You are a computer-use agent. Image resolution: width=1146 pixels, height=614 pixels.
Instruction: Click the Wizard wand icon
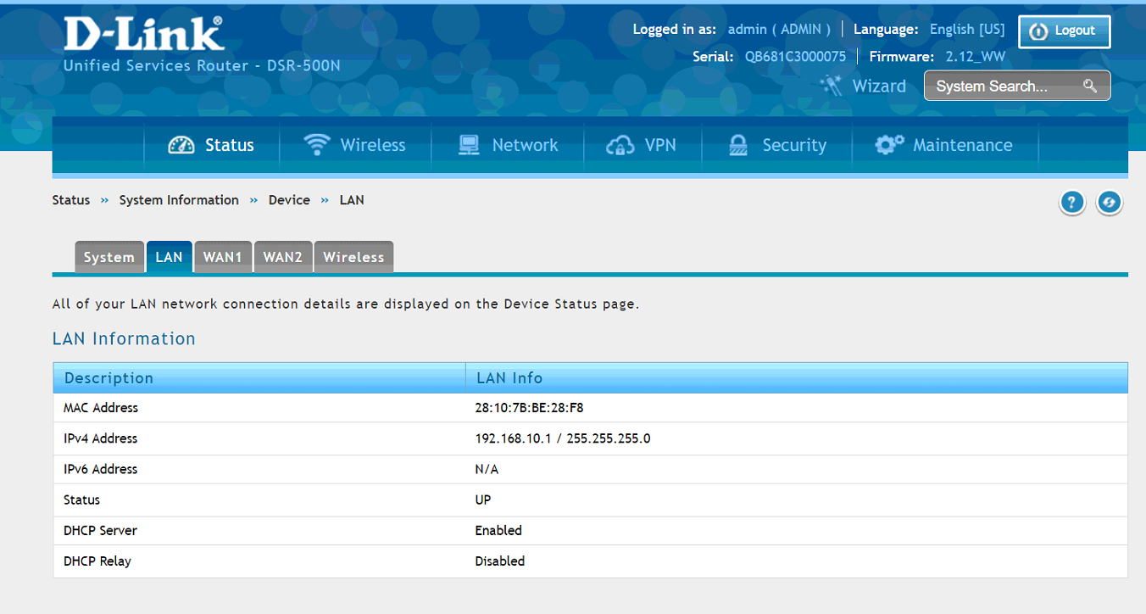click(x=831, y=86)
